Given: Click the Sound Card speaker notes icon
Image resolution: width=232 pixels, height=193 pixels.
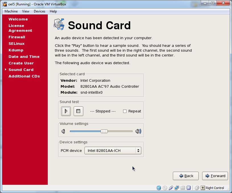Looking at the screenshot, I should click(59, 24).
